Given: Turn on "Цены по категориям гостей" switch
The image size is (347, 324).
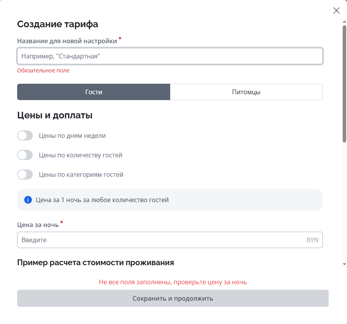Looking at the screenshot, I should (25, 174).
